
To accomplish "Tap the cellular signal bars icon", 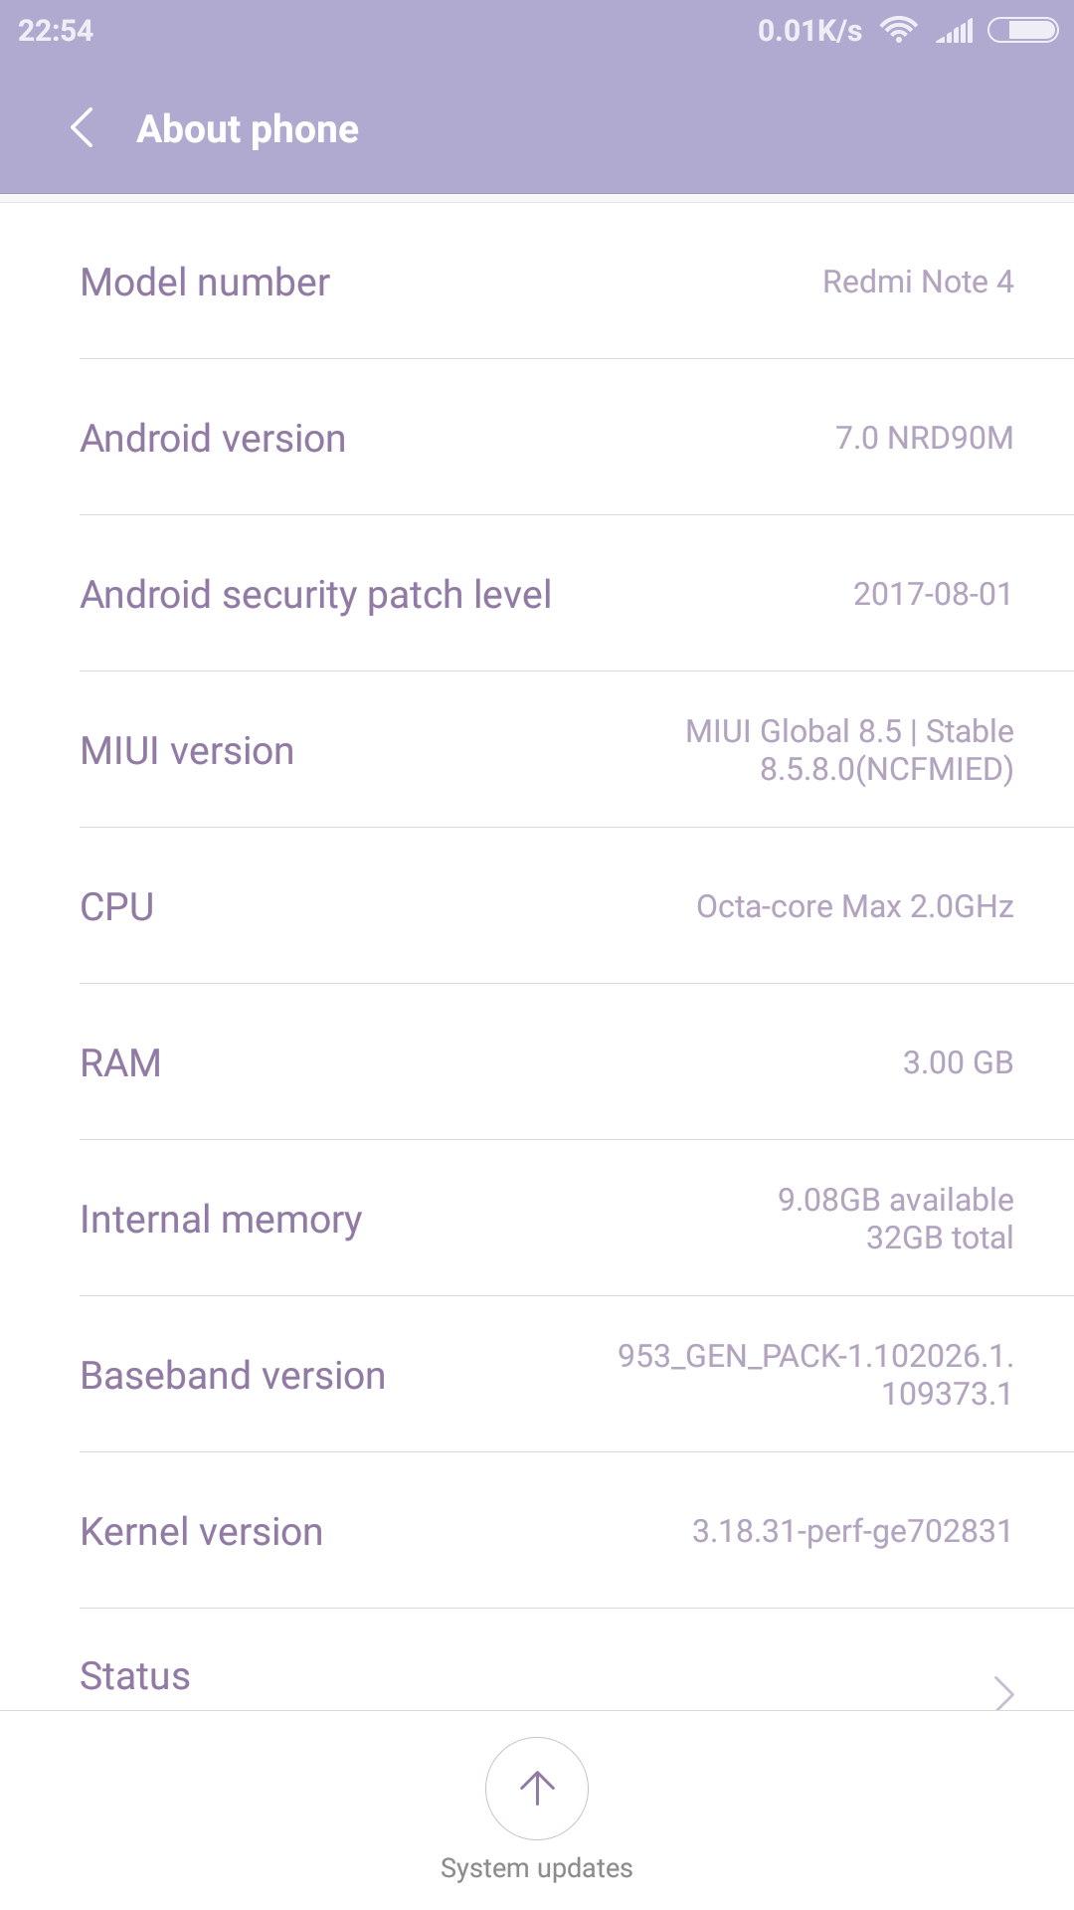I will pos(955,32).
